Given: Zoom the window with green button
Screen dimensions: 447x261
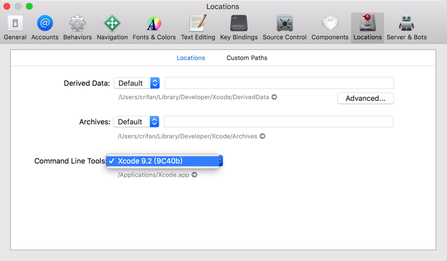Looking at the screenshot, I should [29, 6].
